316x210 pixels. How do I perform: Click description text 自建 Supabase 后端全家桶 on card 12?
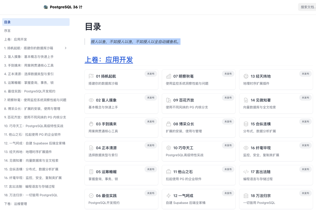pos(186,203)
